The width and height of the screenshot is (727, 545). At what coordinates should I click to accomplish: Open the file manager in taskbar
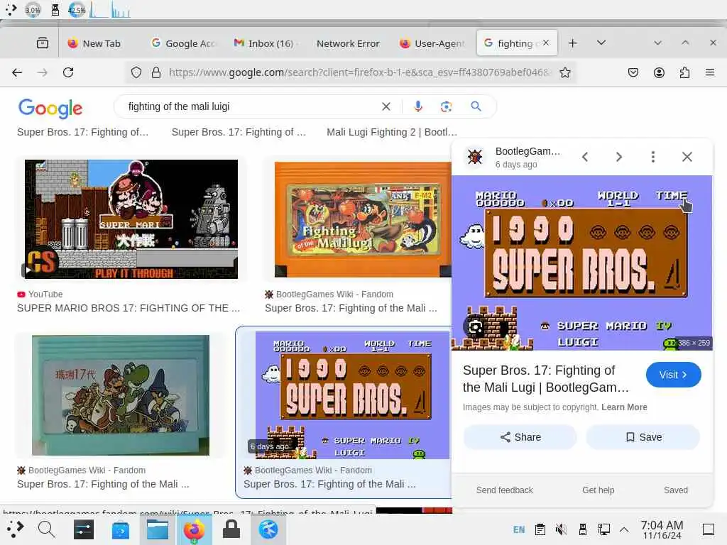point(158,529)
